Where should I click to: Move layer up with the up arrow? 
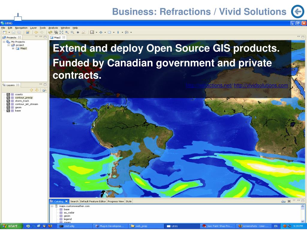(x=31, y=90)
